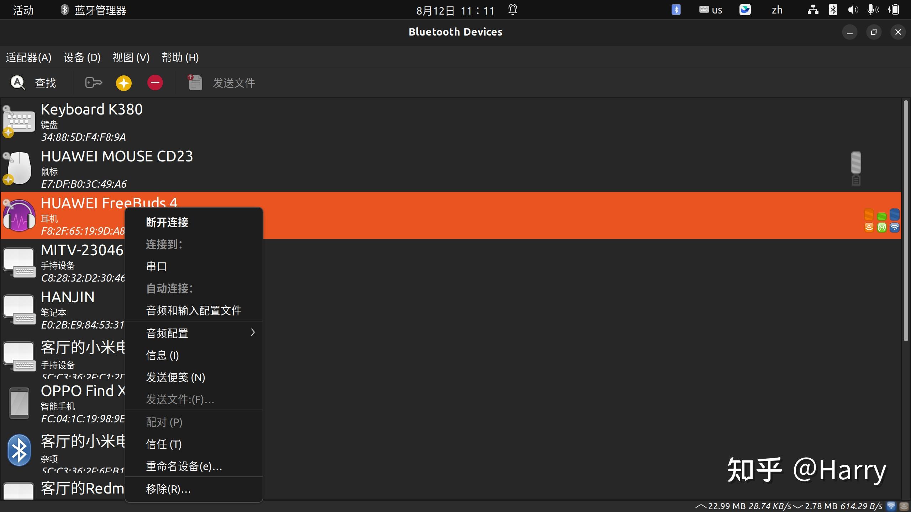This screenshot has height=512, width=911.
Task: Click the device list vertical scrollbar
Action: pyautogui.click(x=906, y=220)
